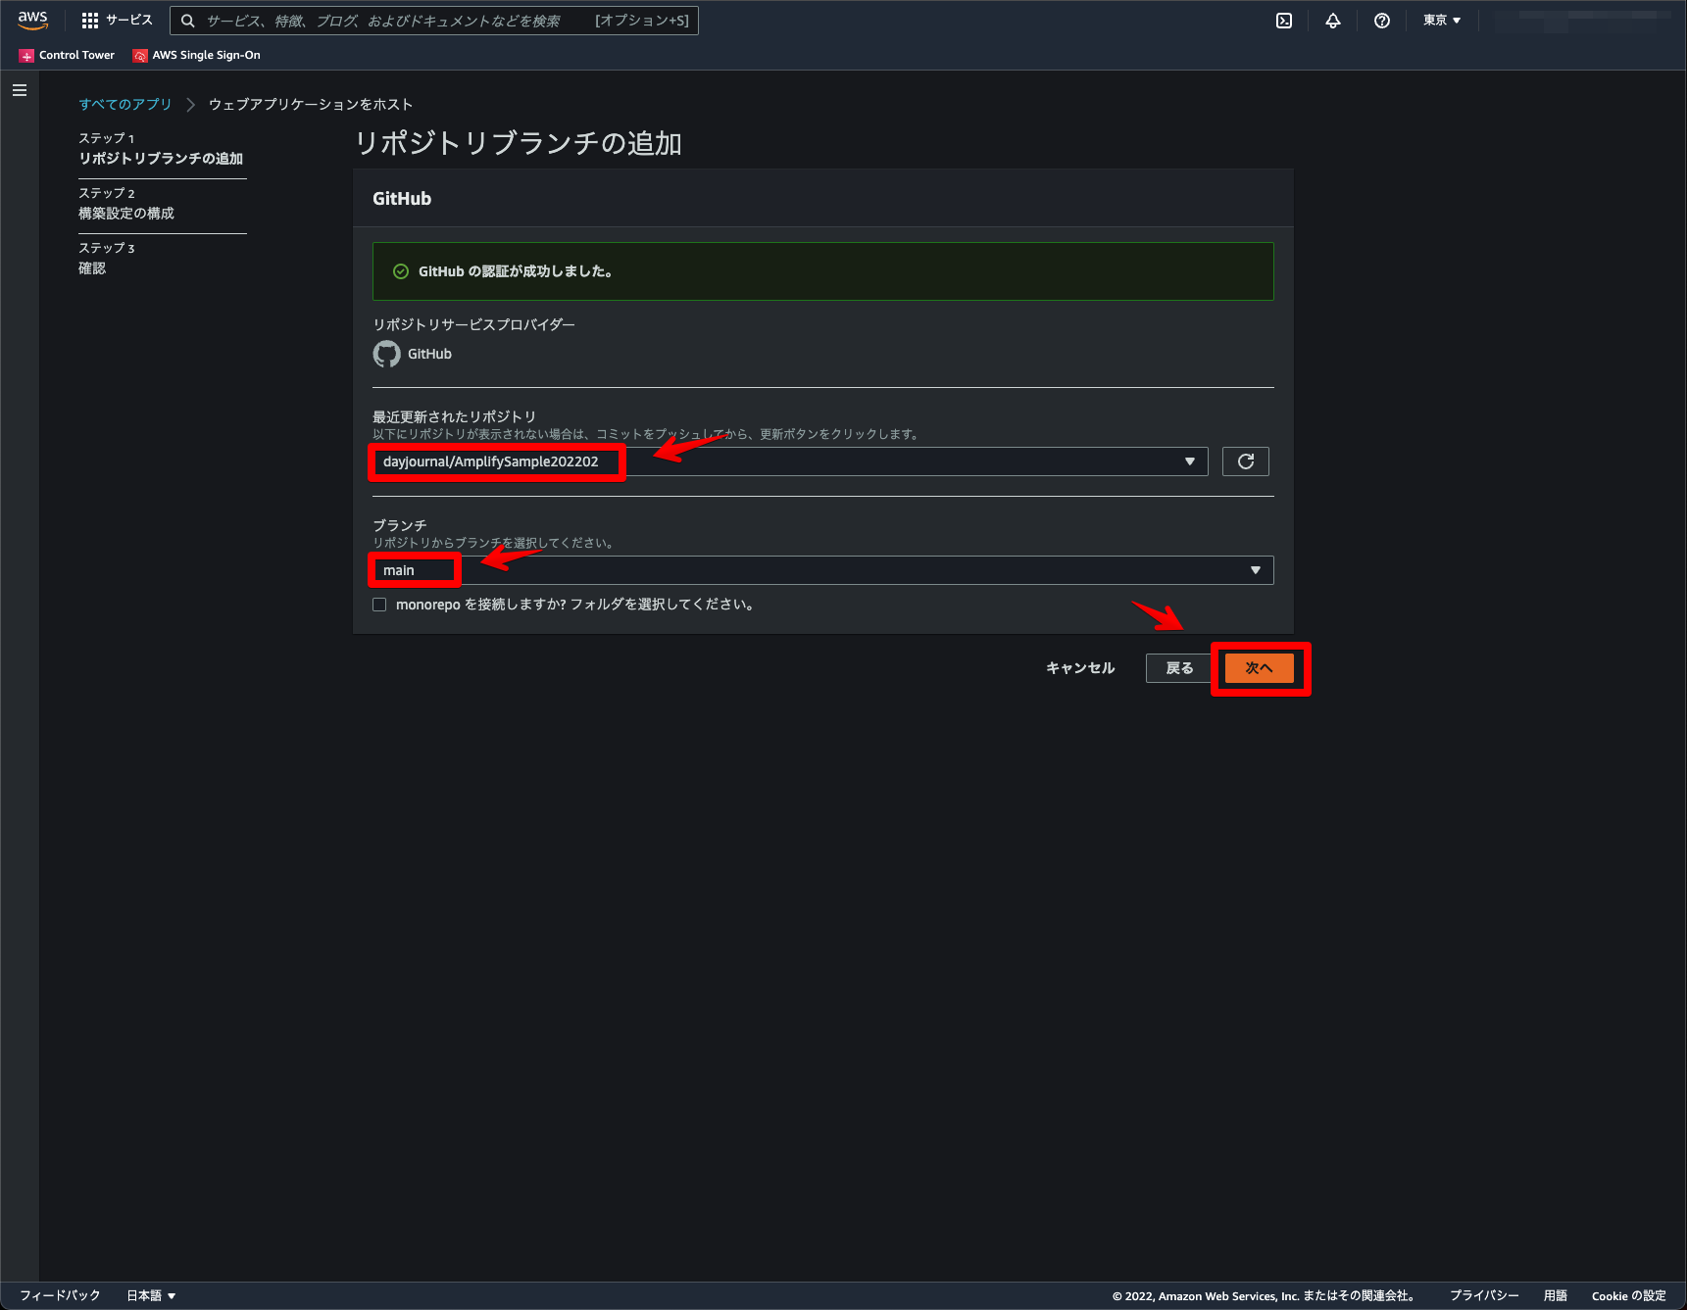Launch AWS CloudShell from the top bar
1687x1310 pixels.
tap(1283, 20)
